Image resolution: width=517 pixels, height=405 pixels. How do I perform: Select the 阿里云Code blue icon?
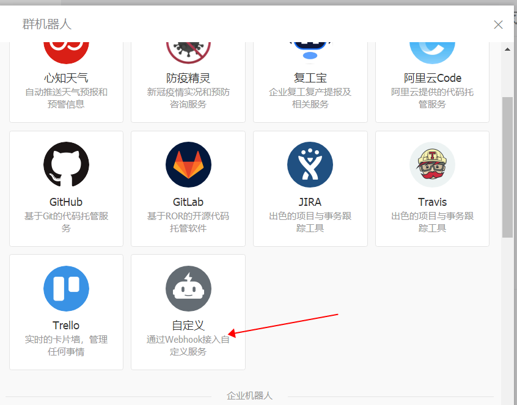[x=432, y=53]
